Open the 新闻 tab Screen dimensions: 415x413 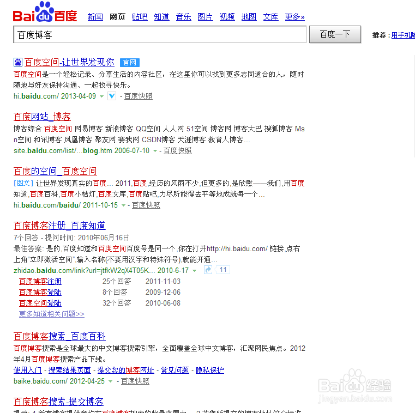[x=95, y=17]
